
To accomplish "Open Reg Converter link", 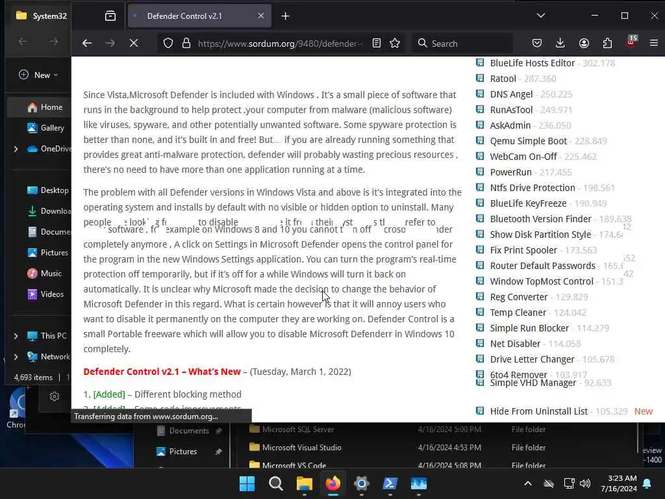I will [x=519, y=297].
